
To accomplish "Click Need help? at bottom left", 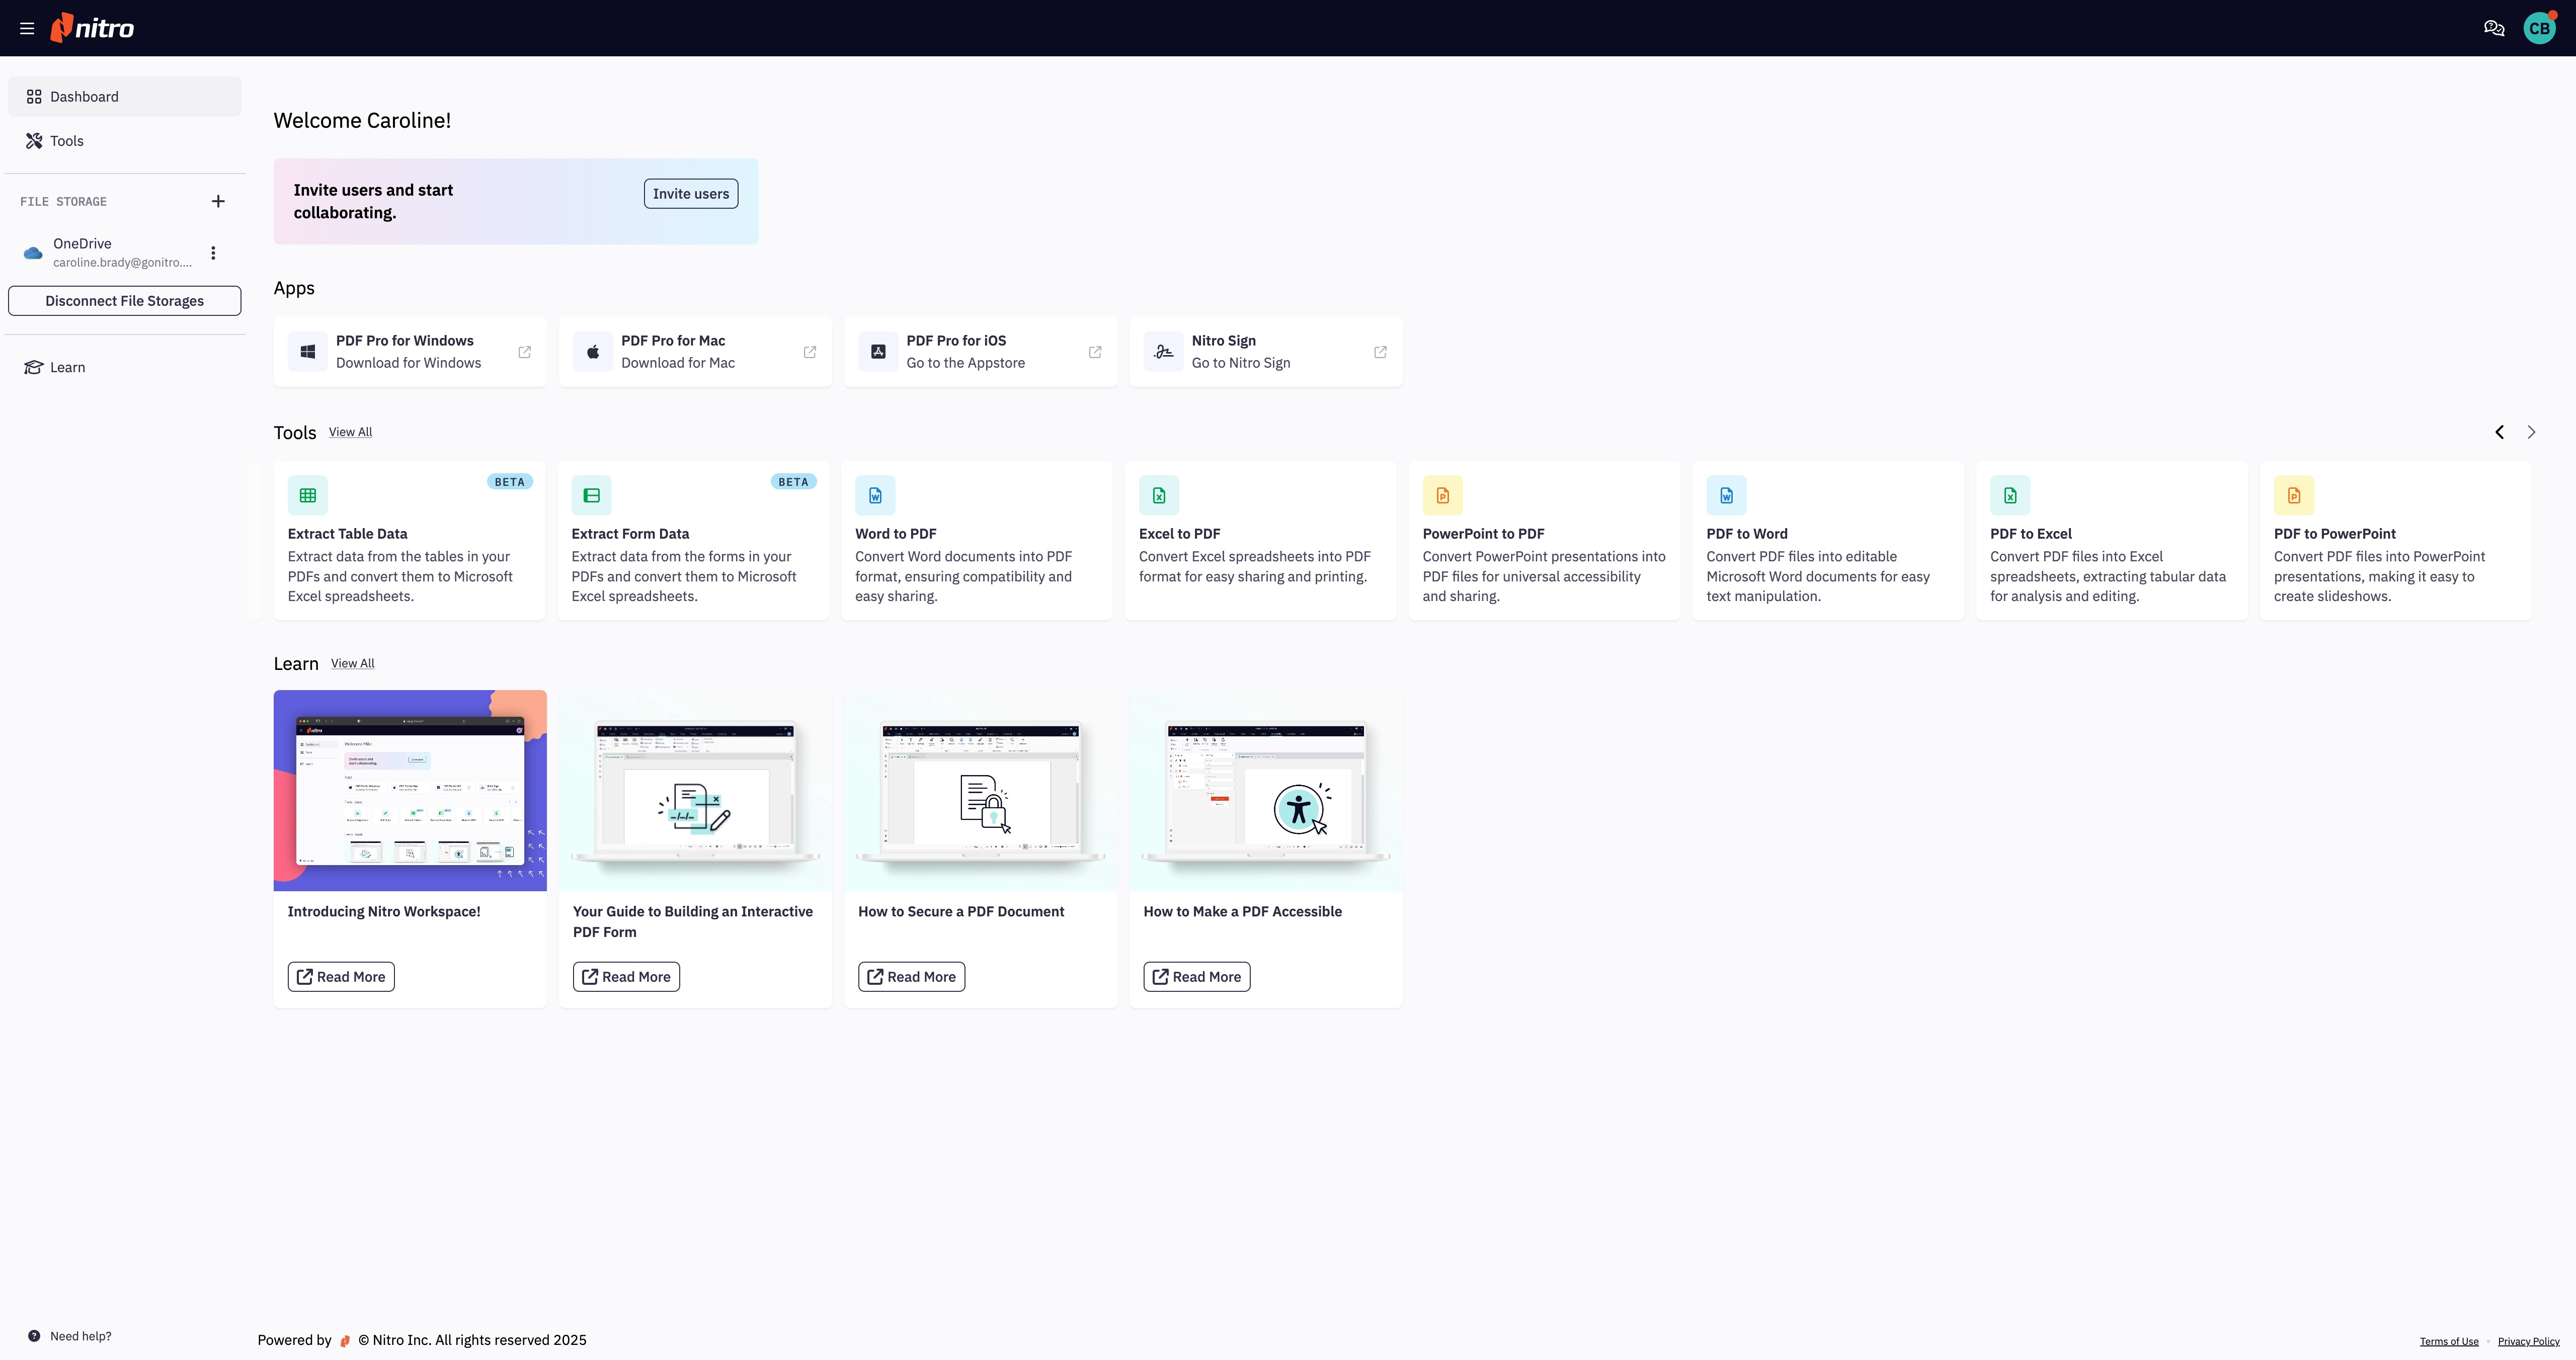I will coord(81,1336).
